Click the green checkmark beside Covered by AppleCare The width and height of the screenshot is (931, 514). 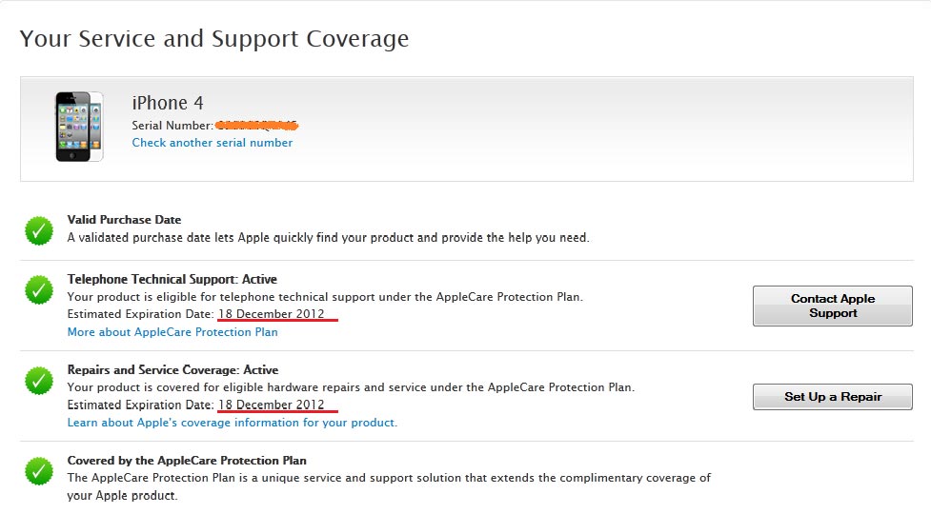[39, 470]
